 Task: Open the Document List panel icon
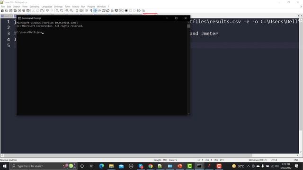[x=108, y=10]
